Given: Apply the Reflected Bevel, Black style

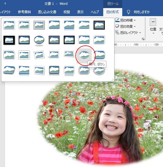Looking at the screenshot, I should click(54, 70).
